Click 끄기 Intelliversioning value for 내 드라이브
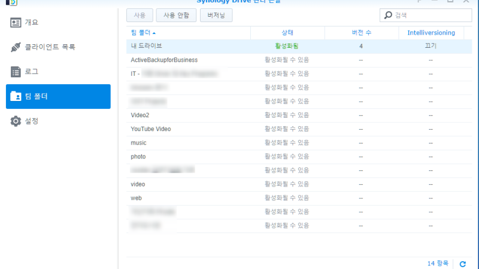Image resolution: width=479 pixels, height=269 pixels. (x=431, y=46)
